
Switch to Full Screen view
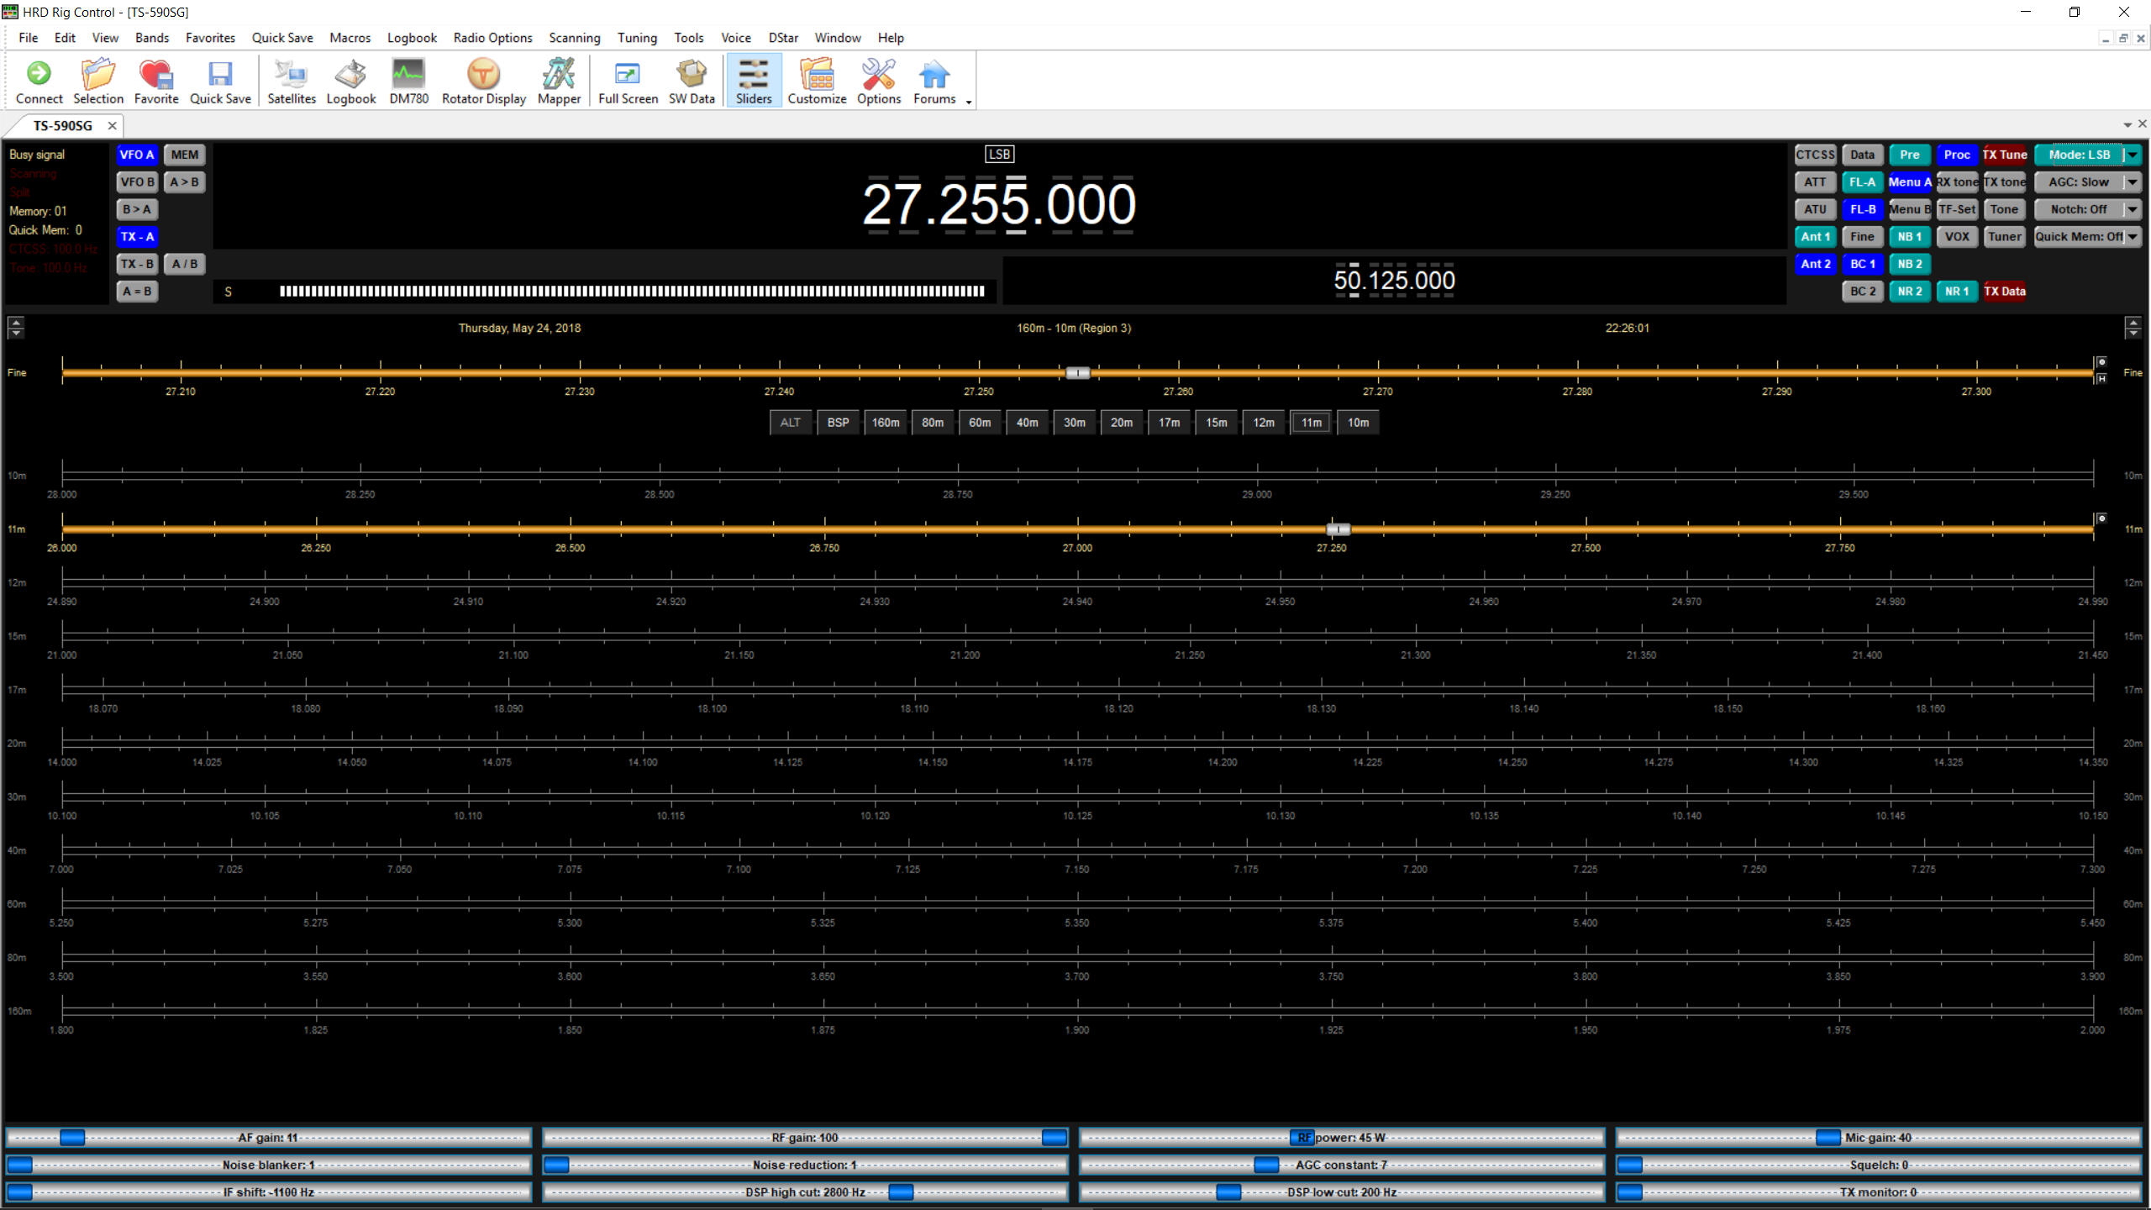(x=627, y=80)
